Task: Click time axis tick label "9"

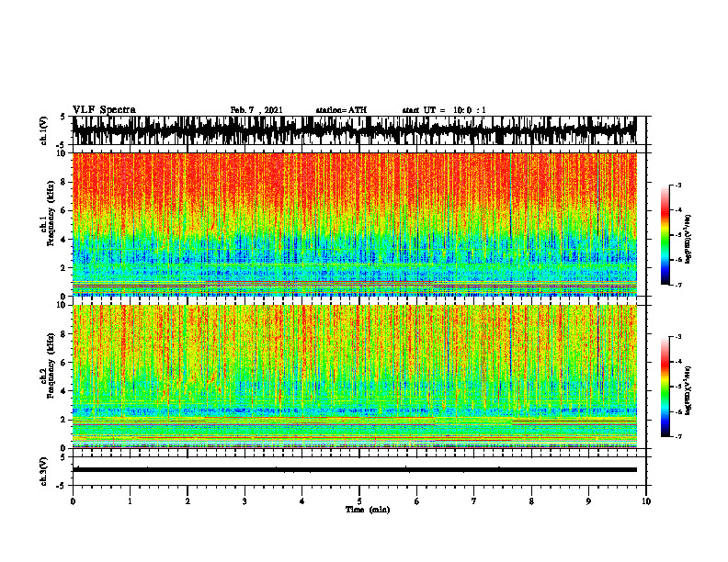Action: [x=588, y=501]
